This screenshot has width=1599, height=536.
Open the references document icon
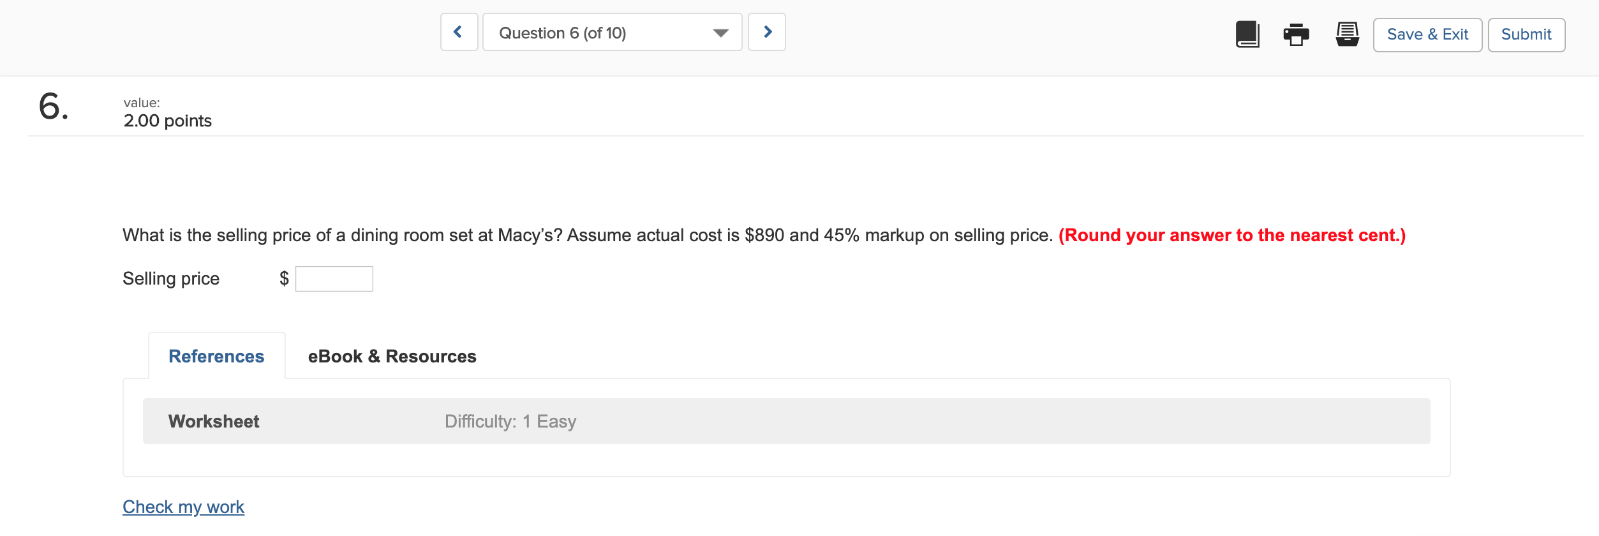pyautogui.click(x=1347, y=34)
